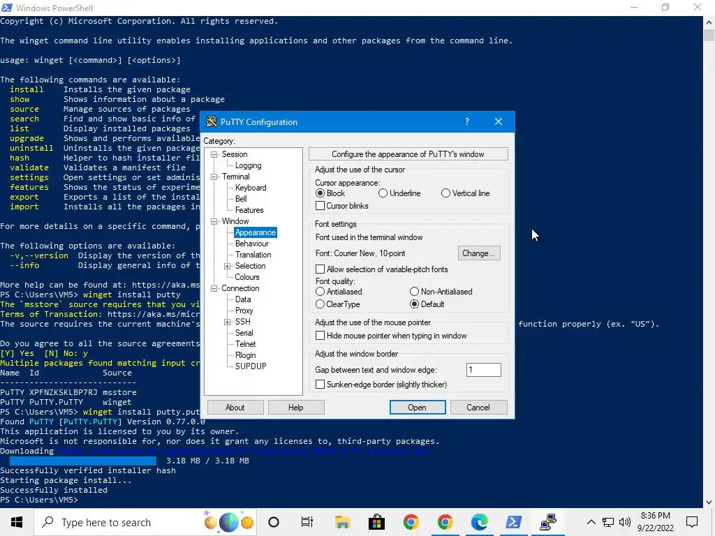
Task: Collapse the Session tree node
Action: [214, 154]
